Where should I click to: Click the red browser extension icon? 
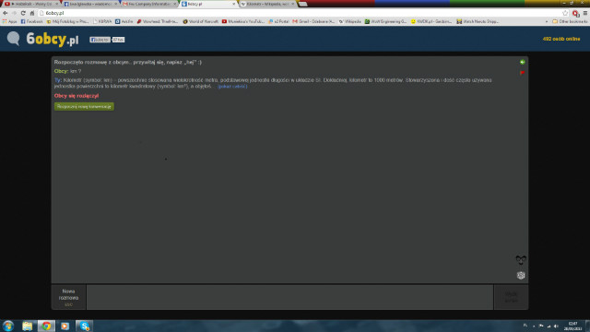[575, 13]
